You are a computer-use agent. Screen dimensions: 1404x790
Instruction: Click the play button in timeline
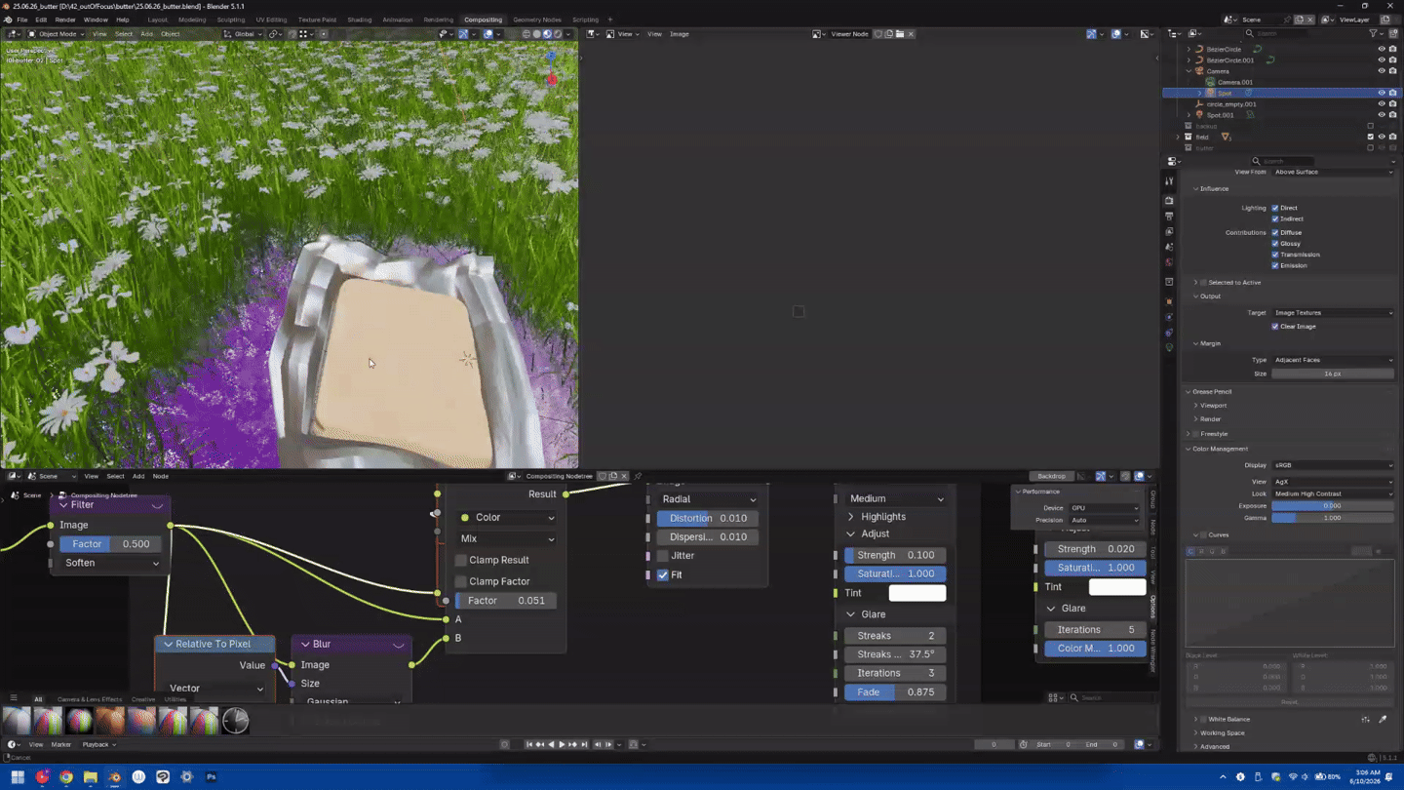(562, 745)
